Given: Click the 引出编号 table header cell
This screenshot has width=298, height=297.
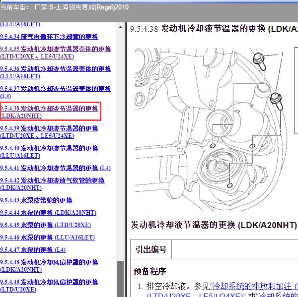Looking at the screenshot, I should tap(151, 249).
